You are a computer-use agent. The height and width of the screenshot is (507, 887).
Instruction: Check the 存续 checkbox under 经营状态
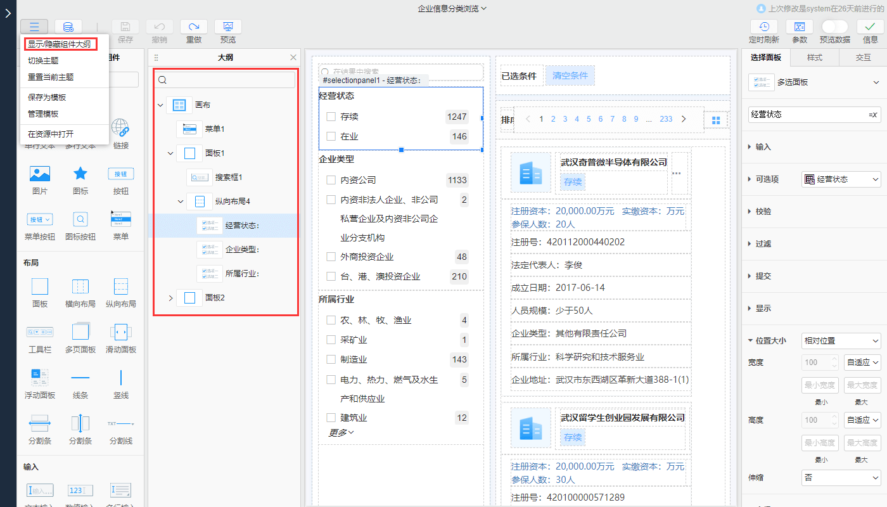point(331,117)
